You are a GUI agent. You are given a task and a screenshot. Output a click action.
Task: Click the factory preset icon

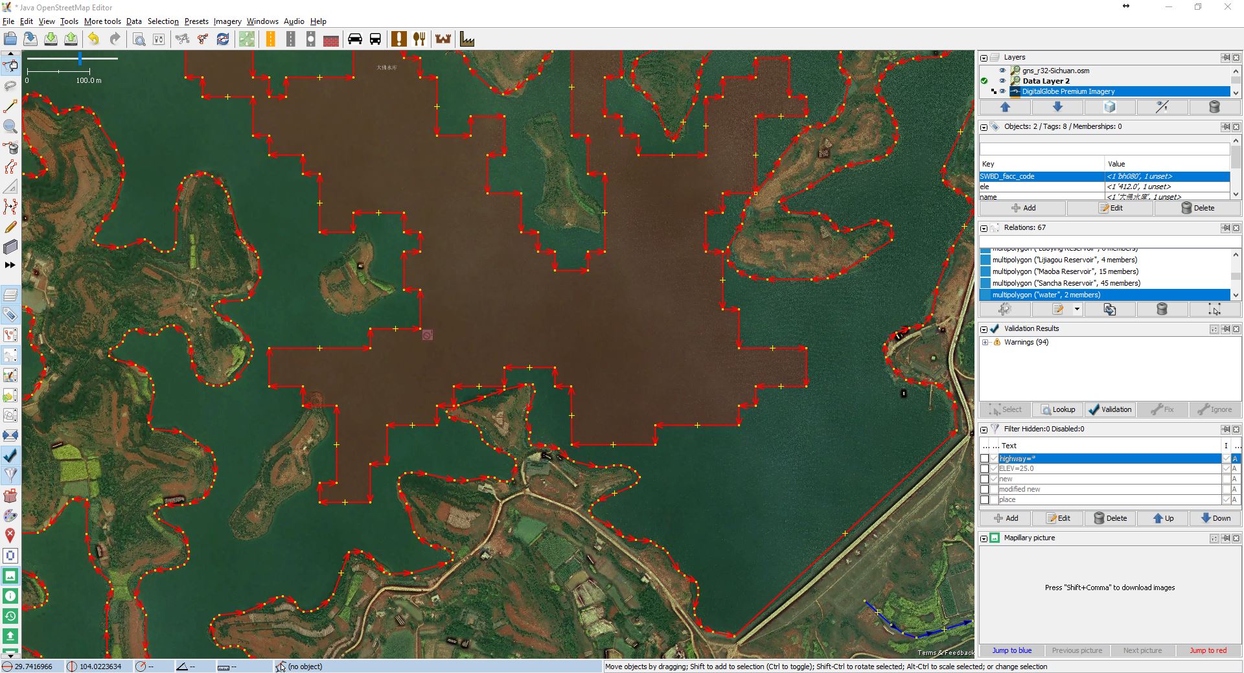point(467,39)
